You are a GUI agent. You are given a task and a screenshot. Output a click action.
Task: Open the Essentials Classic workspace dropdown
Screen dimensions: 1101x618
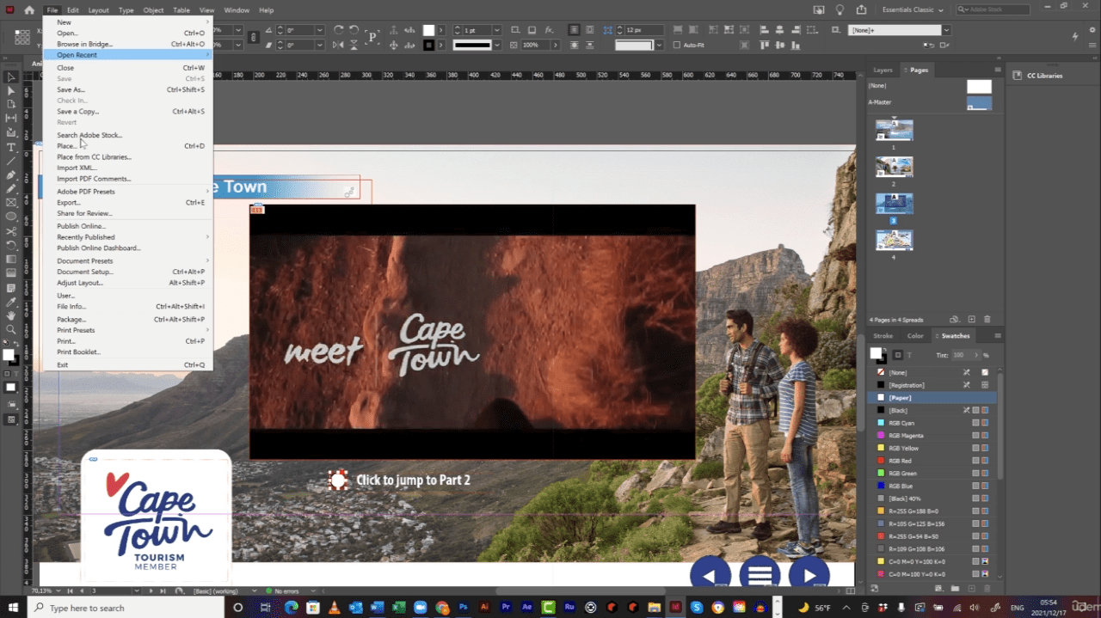(x=912, y=9)
